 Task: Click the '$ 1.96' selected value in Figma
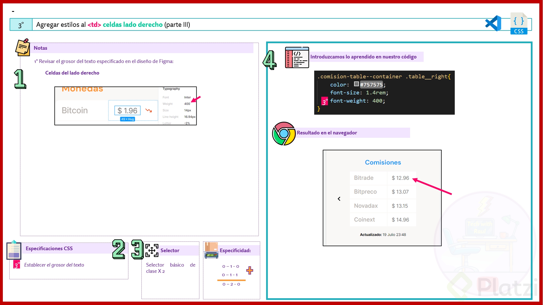pos(127,110)
